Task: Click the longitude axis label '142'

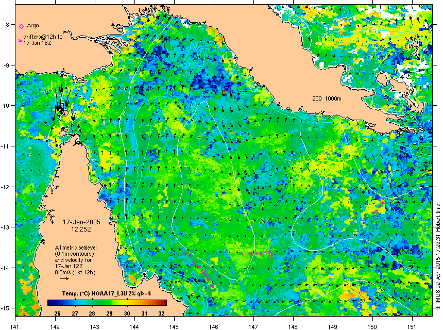Action: tap(55, 327)
